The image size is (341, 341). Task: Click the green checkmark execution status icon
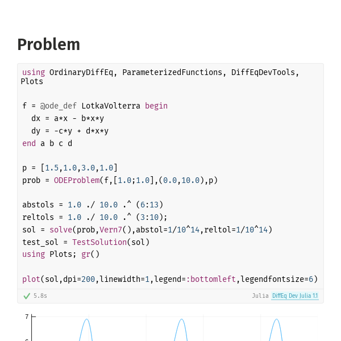27,296
